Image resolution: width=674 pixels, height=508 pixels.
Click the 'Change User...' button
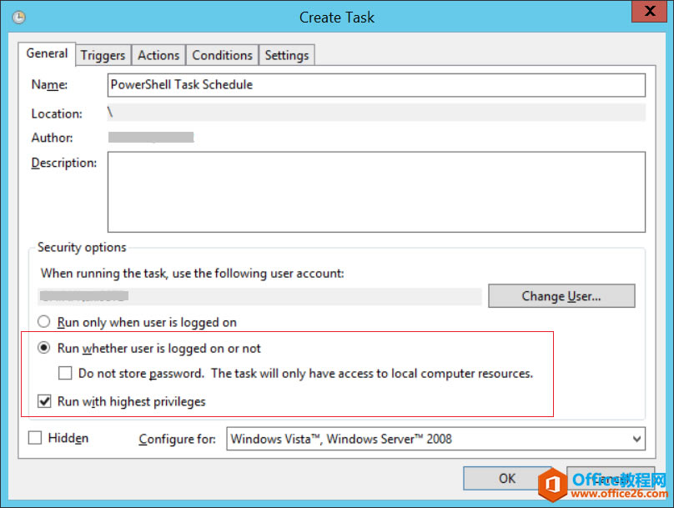[x=561, y=295]
